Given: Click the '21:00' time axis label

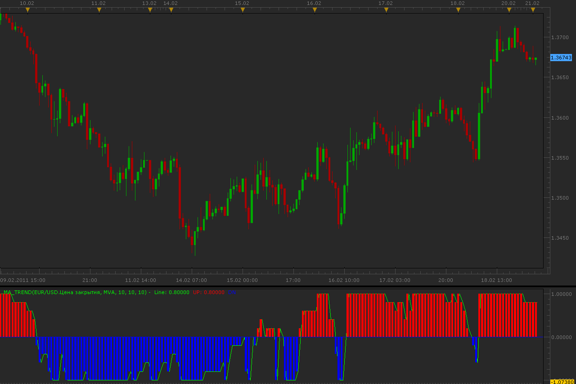Looking at the screenshot, I should tap(90, 280).
